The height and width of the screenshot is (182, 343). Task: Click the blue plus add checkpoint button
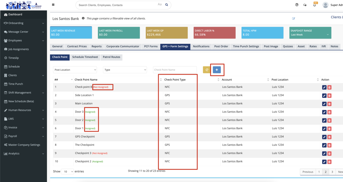217,70
